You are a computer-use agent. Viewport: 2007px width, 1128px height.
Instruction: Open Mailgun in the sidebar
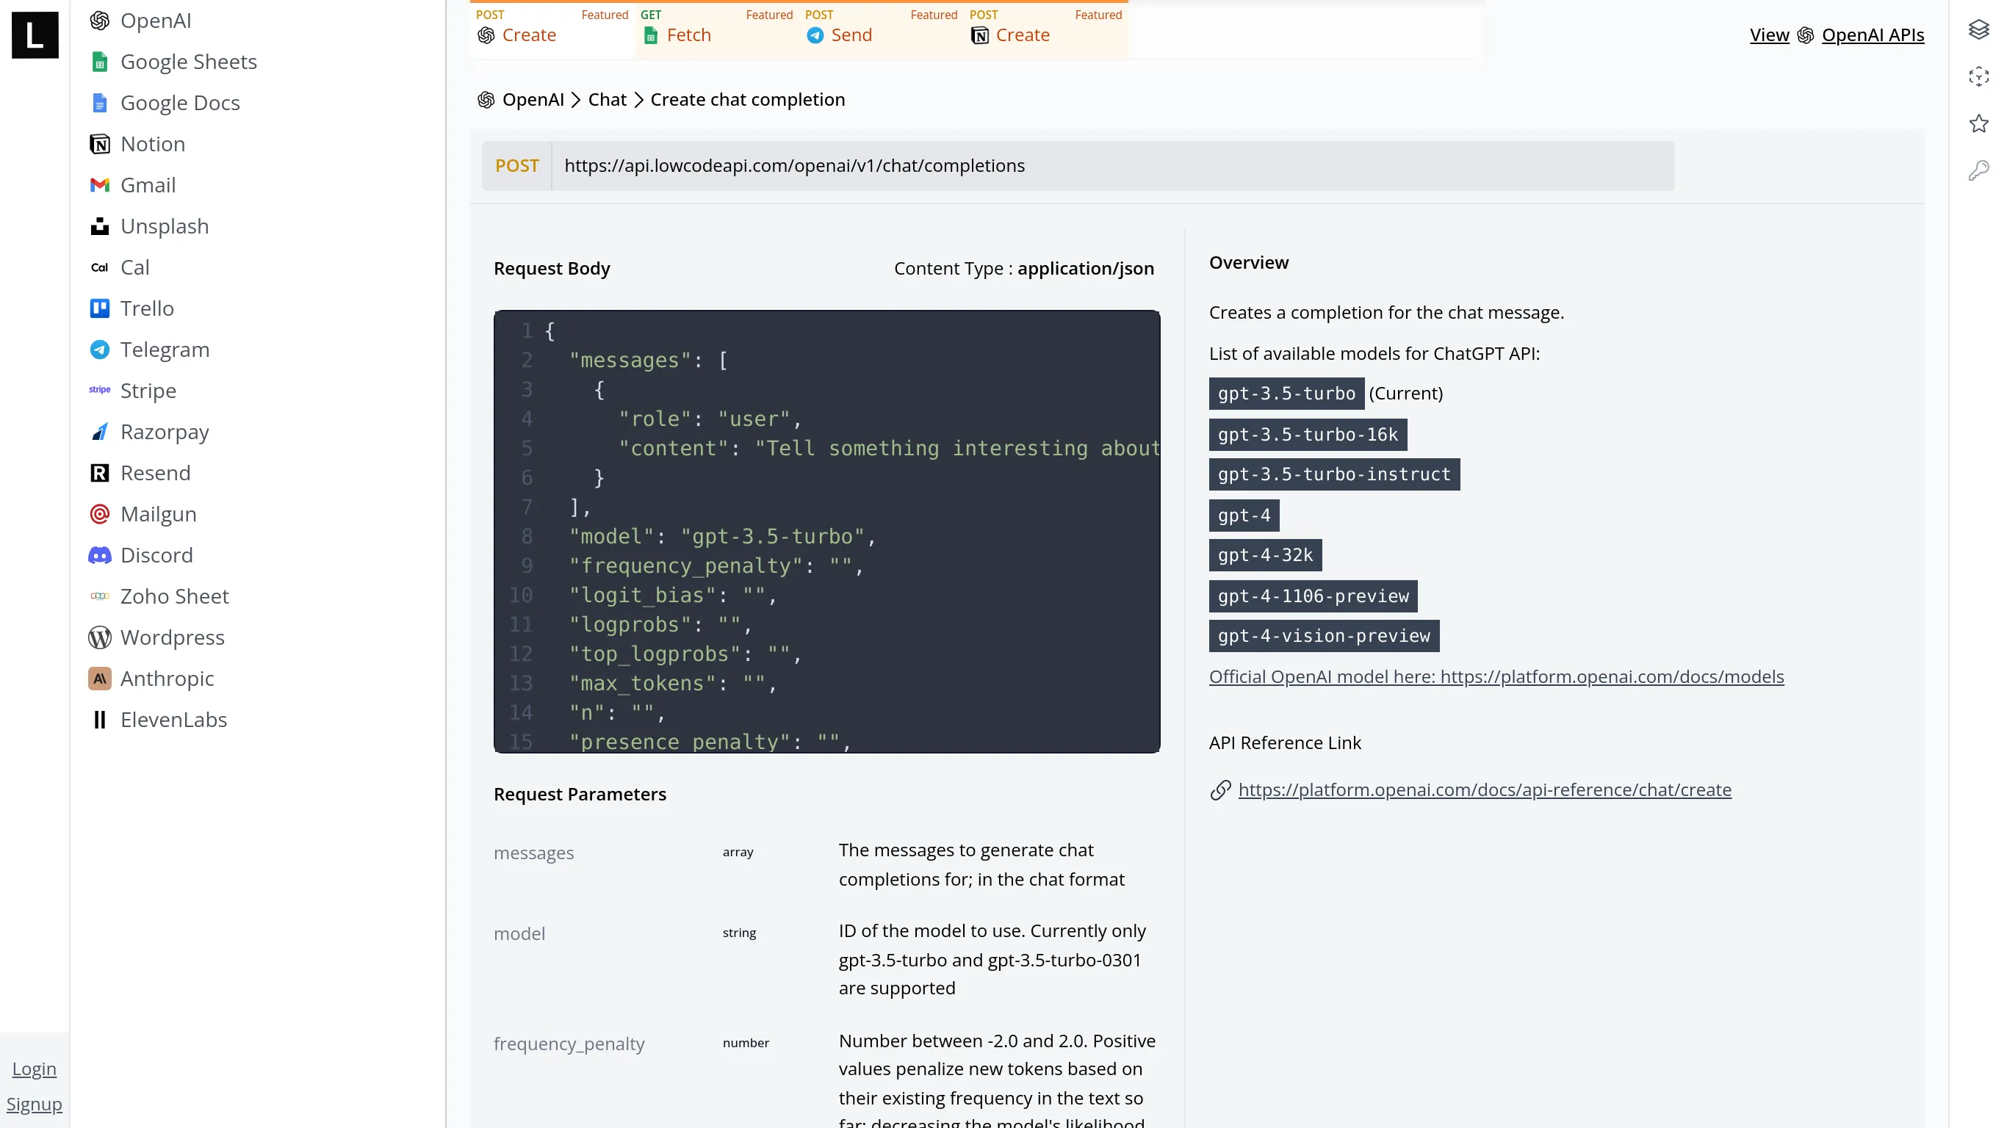(x=143, y=514)
